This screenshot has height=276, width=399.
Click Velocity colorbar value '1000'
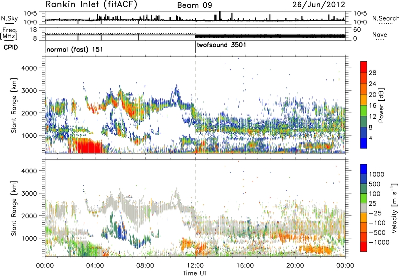coord(376,174)
